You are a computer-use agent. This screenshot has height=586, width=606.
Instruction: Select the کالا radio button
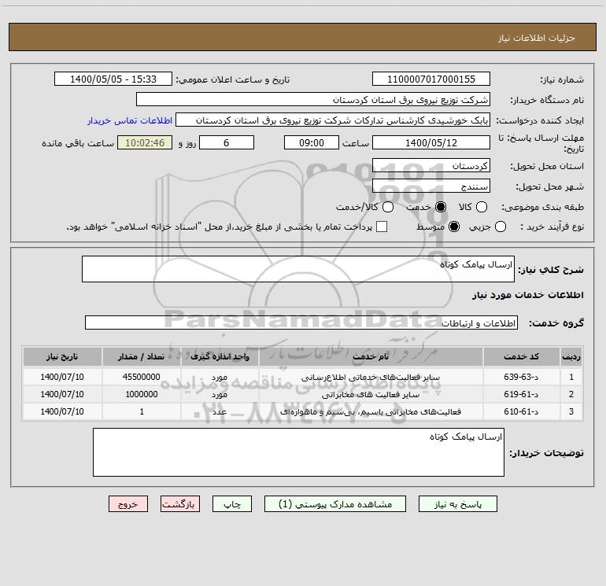tap(481, 207)
